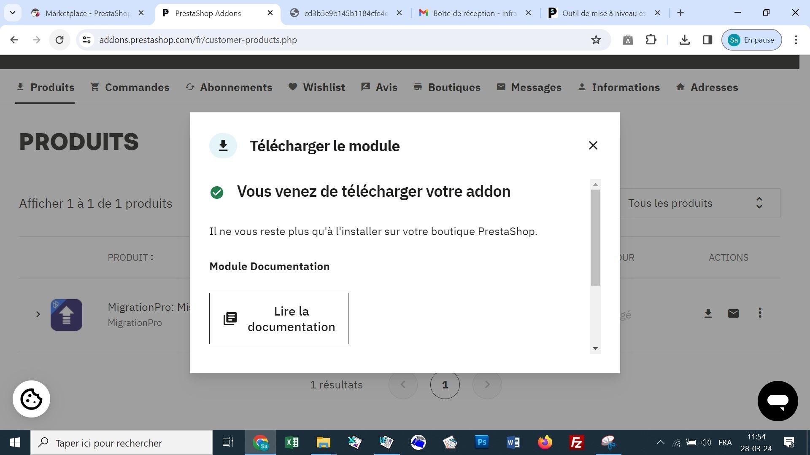Bookmark the page with the star icon
Screen dimensions: 810x455
pyautogui.click(x=595, y=40)
